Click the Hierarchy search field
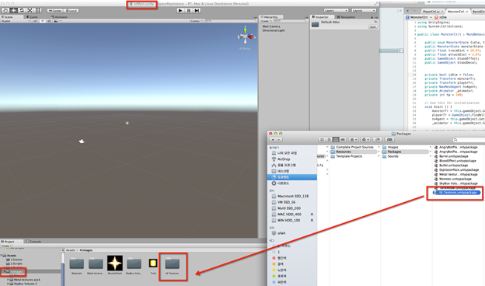485x286 pixels. pyautogui.click(x=289, y=21)
